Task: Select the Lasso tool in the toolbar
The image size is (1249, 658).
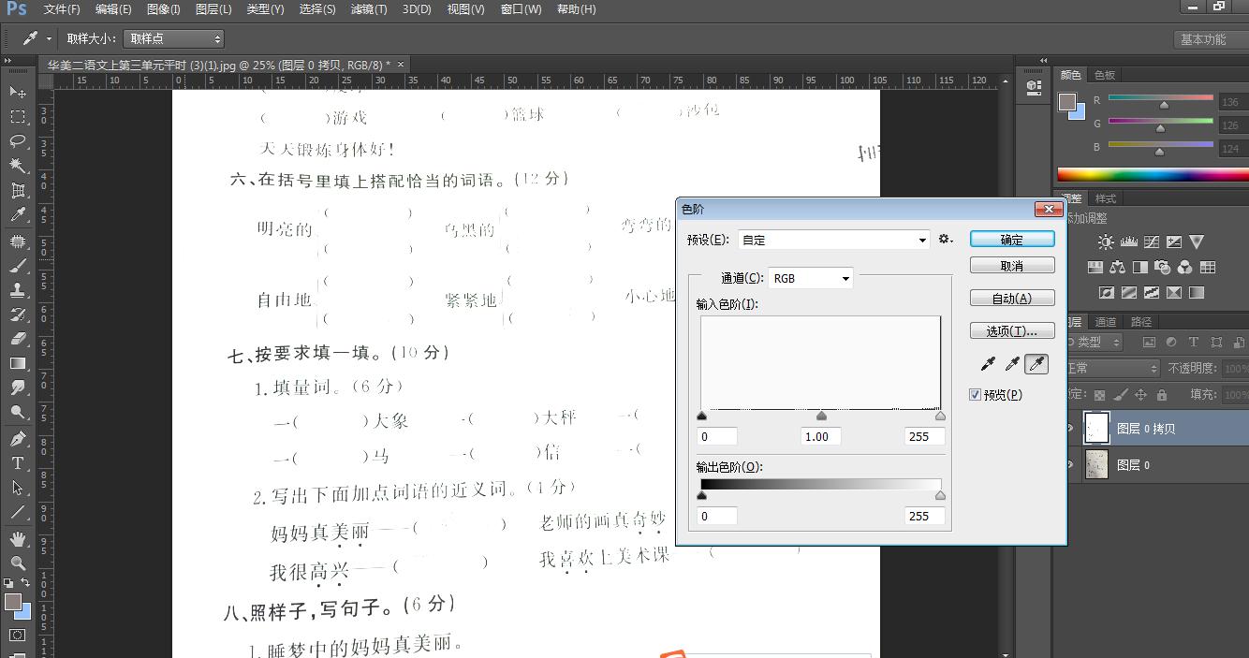Action: click(x=19, y=140)
